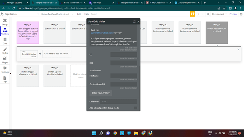Viewport: 244px width, 137px height.
Task: Share this page from the address bar
Action: point(219,8)
